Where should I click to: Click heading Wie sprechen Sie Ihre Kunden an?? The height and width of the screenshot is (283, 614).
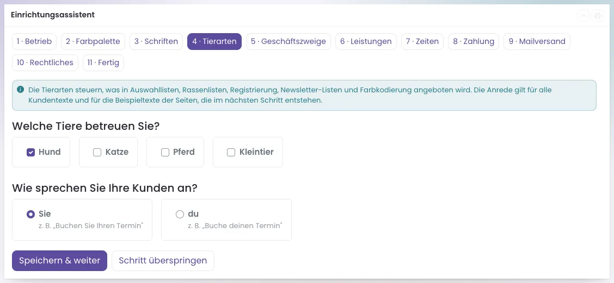pos(105,188)
